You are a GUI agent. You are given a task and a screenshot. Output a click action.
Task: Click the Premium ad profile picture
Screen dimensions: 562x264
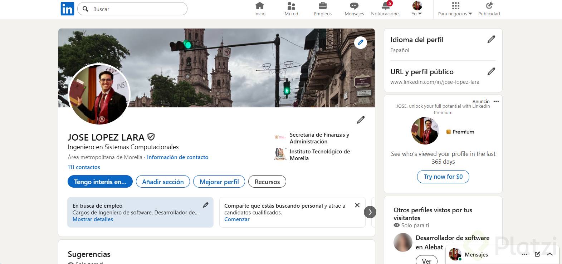(425, 131)
